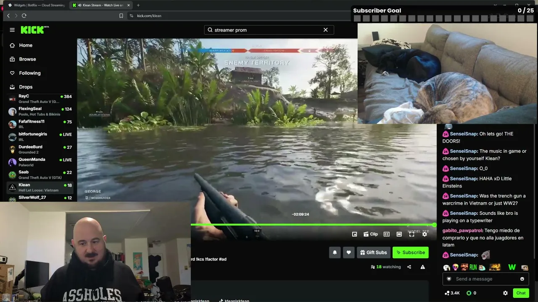This screenshot has width=538, height=302.
Task: Open bitfortunegirls channel in the sidebar
Action: [x=40, y=136]
